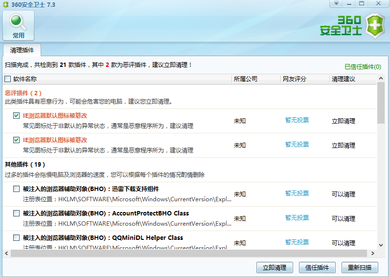This screenshot has width=390, height=277.
Task: Click 可以清理 suggestion in AccountProtectBHO row
Action: click(x=344, y=219)
